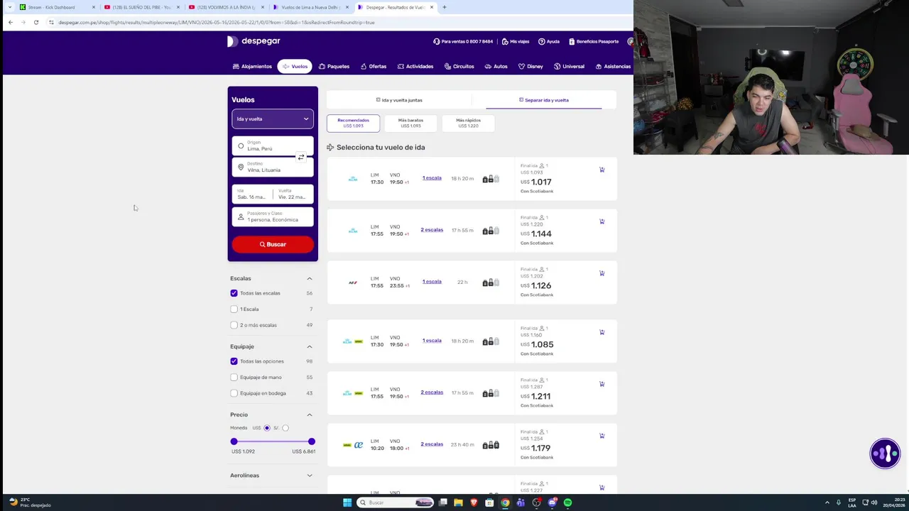Open the Universal section

(x=569, y=67)
